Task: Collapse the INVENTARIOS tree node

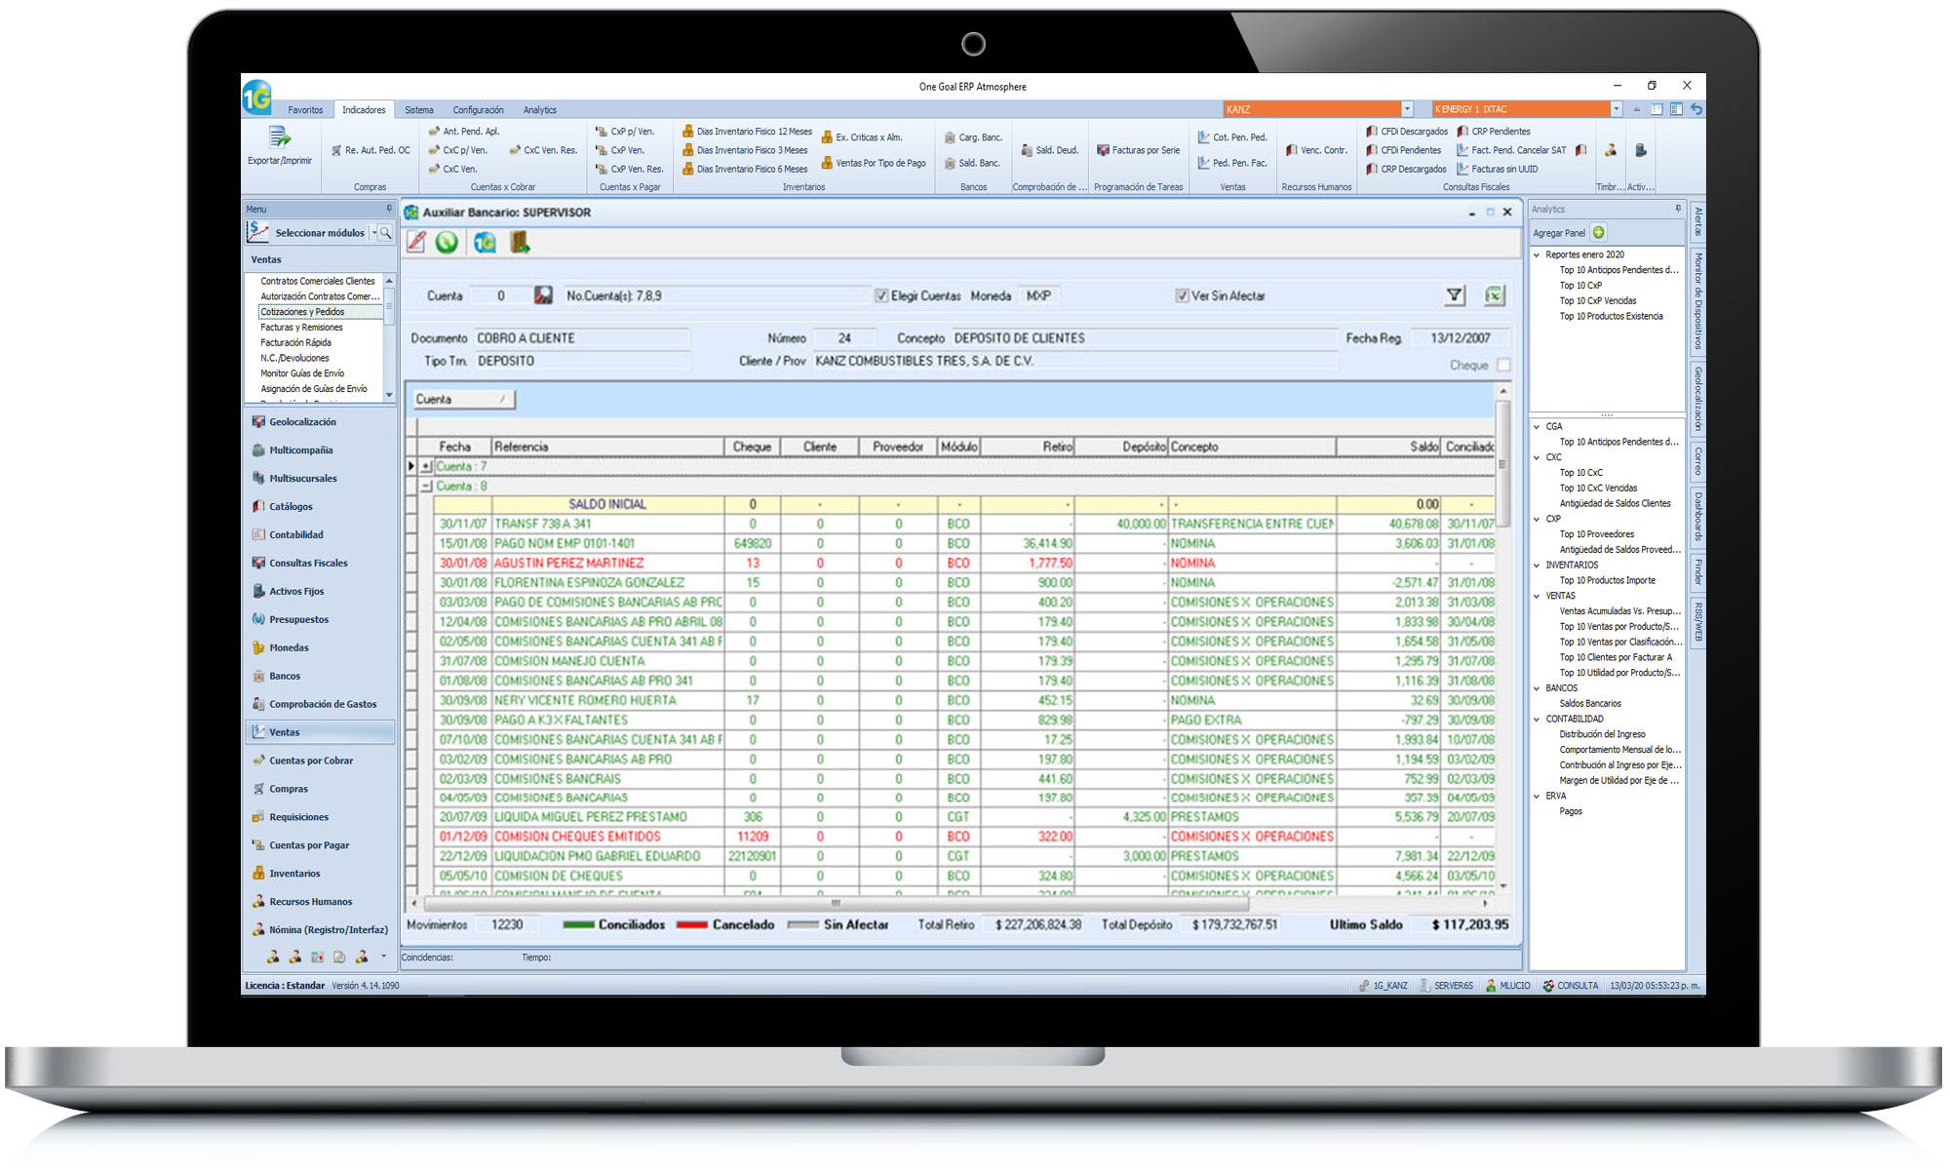Action: point(1537,566)
